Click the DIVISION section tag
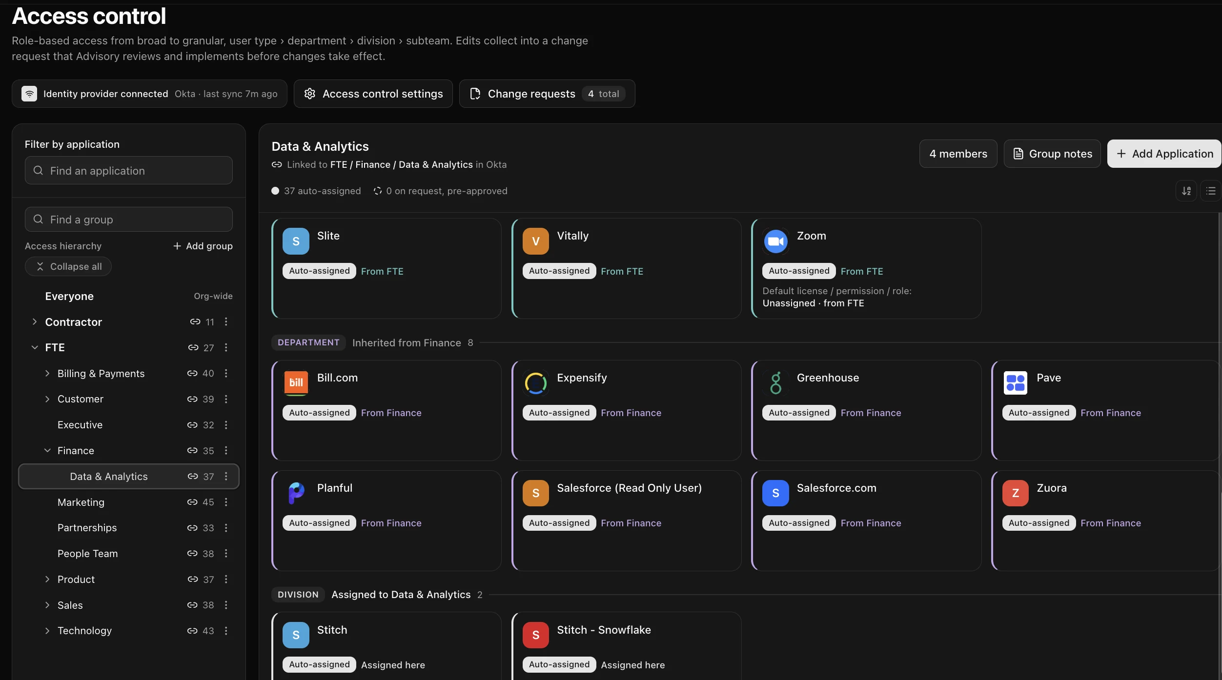The image size is (1222, 680). click(298, 594)
